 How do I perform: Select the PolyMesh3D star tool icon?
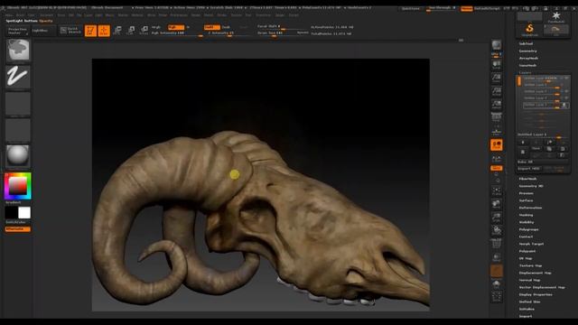[x=556, y=17]
